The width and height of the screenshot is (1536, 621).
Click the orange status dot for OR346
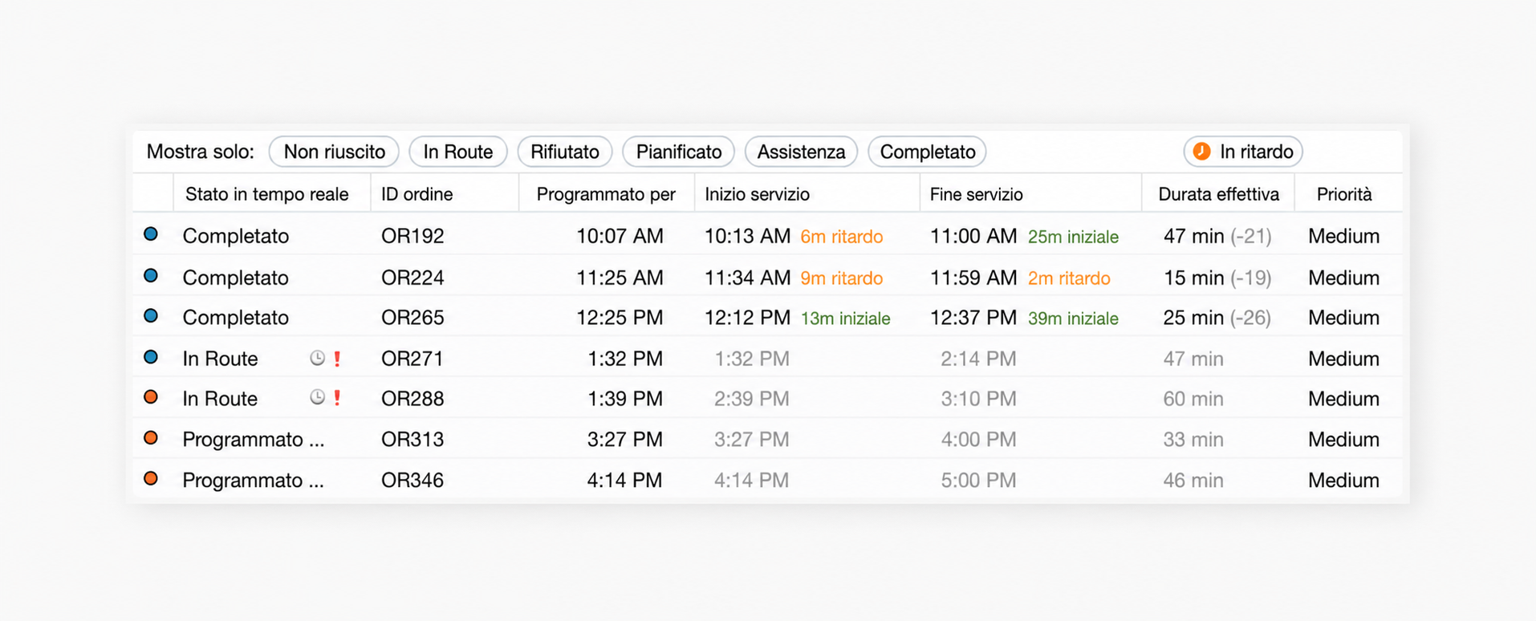(151, 479)
